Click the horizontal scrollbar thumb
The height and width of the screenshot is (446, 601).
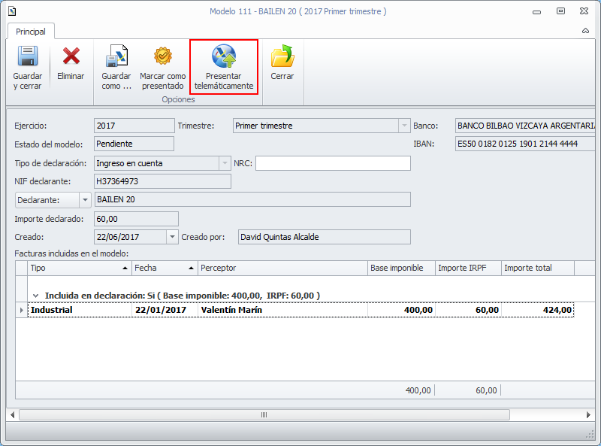pyautogui.click(x=264, y=415)
